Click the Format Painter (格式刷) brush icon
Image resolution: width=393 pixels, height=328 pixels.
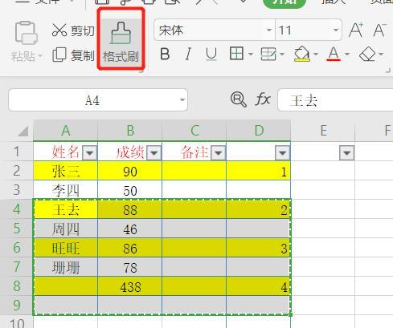click(x=121, y=33)
